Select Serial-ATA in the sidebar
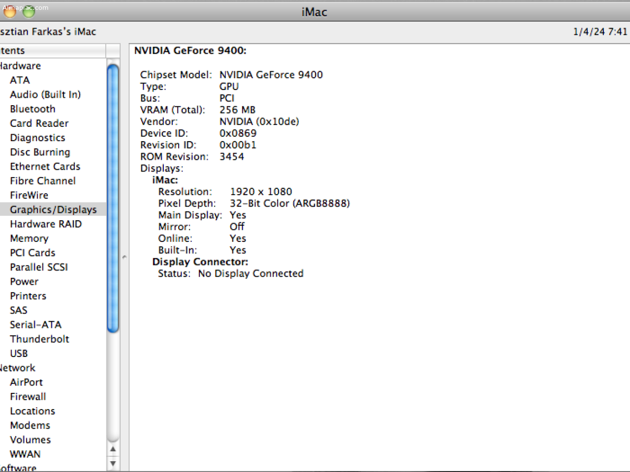The width and height of the screenshot is (630, 472). pyautogui.click(x=35, y=324)
